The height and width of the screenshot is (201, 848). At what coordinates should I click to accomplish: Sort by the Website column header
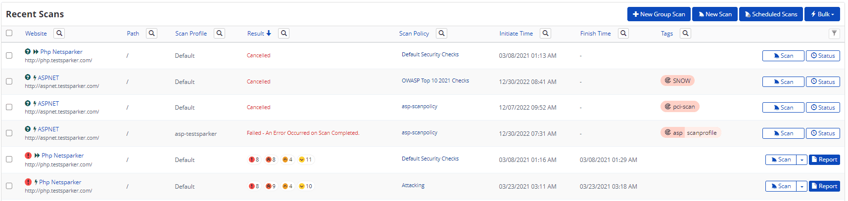tap(36, 34)
